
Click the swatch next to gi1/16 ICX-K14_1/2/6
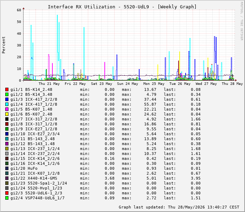click(7, 163)
